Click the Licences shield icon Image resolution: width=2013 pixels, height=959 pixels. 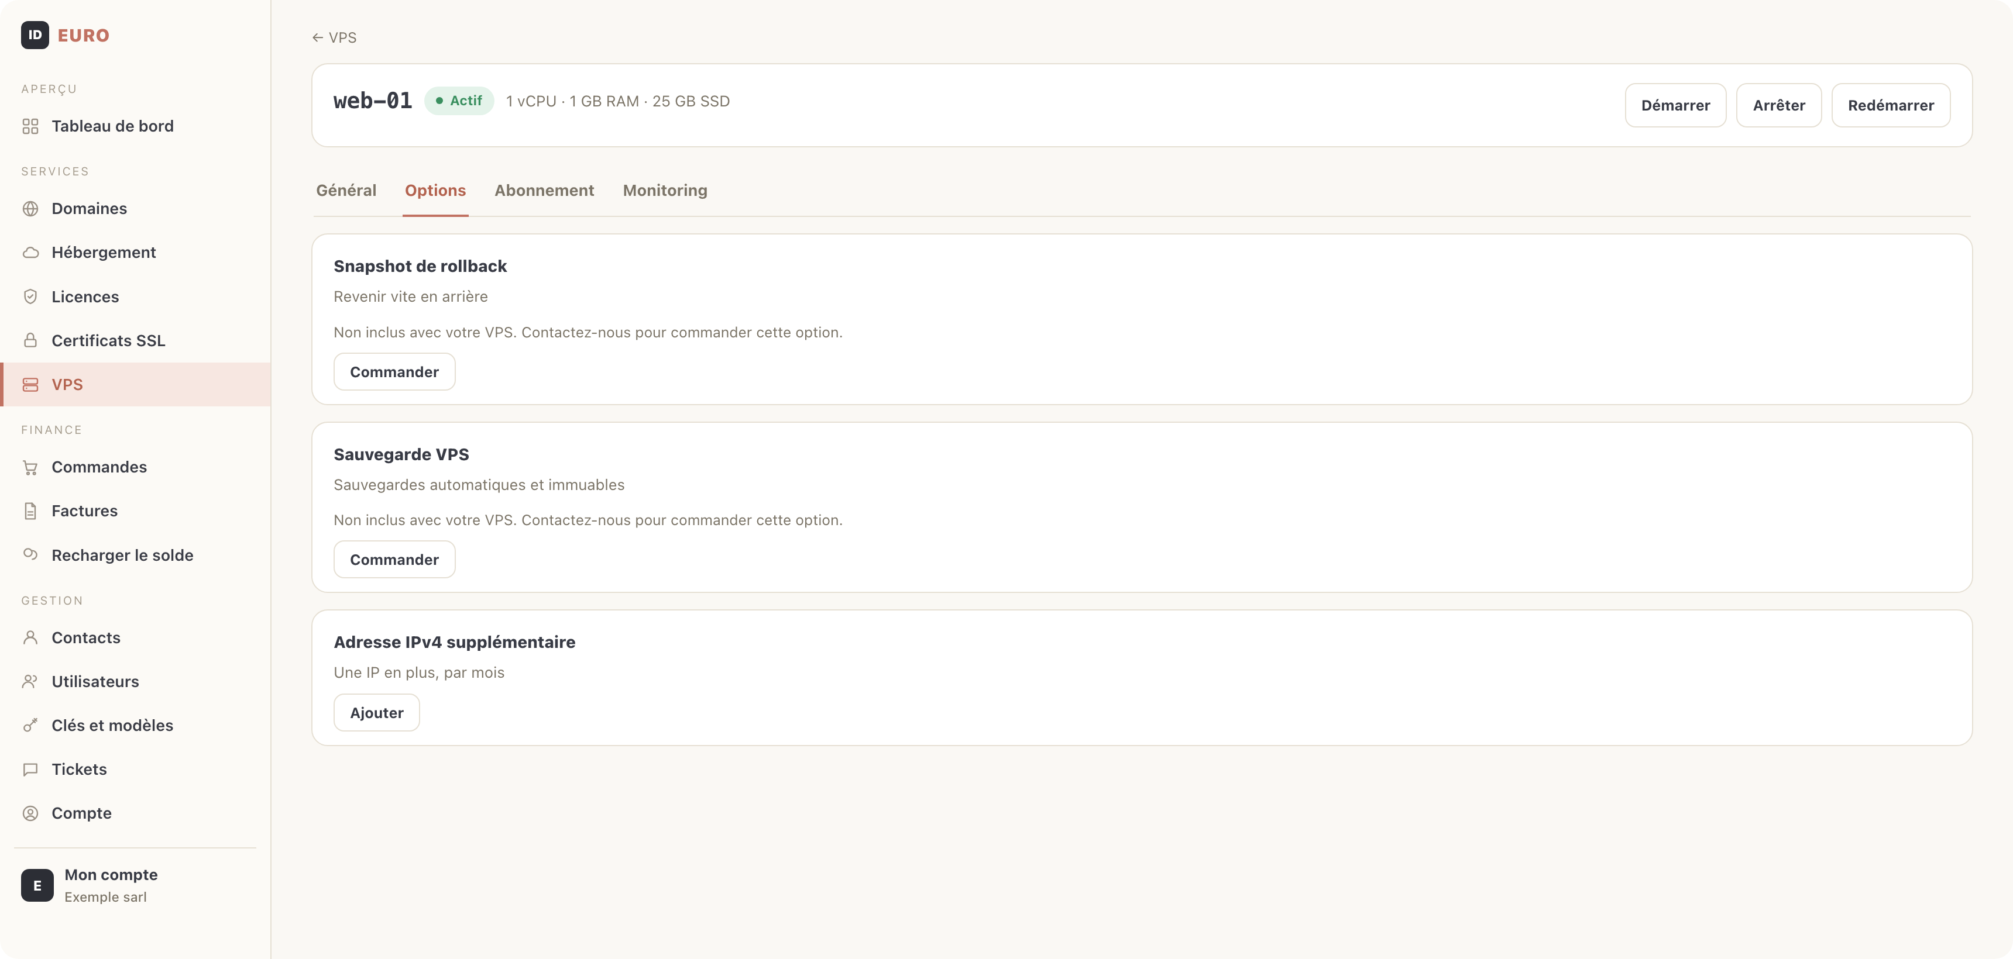[30, 296]
